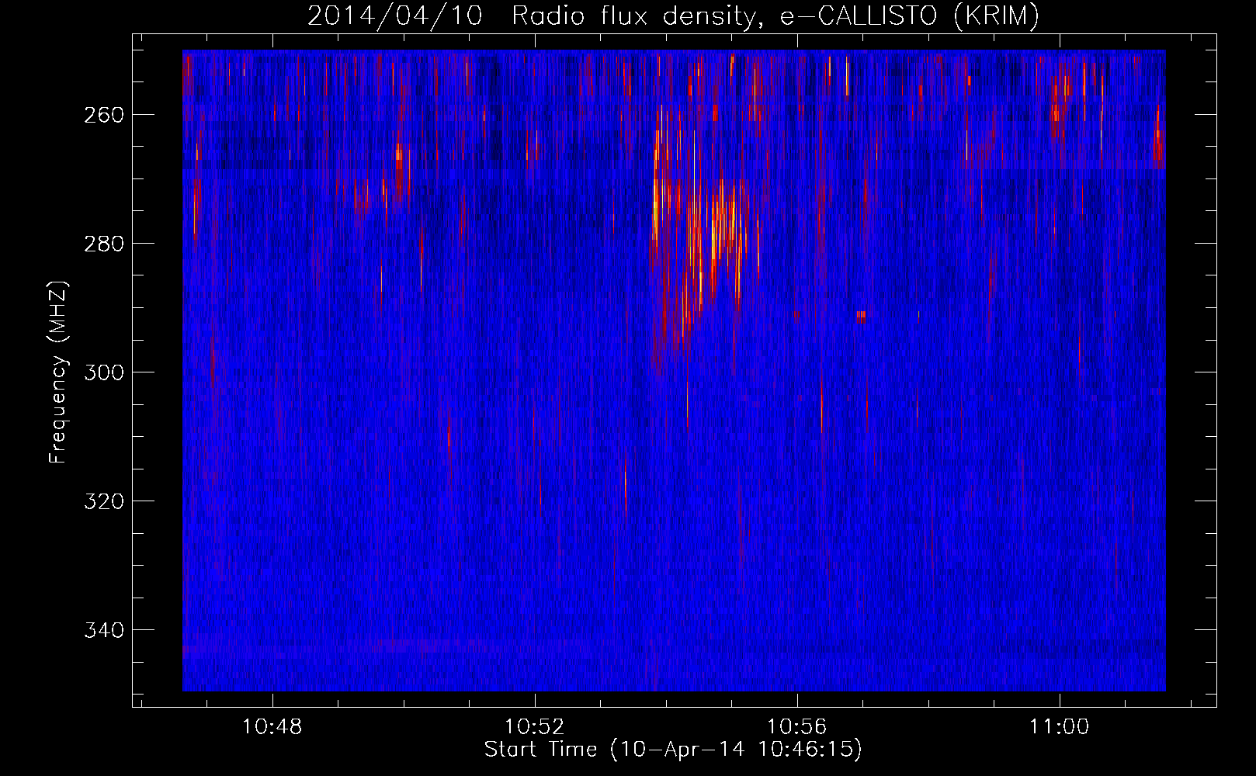1256x776 pixels.
Task: Select the 280 frequency tick label
Action: [104, 244]
